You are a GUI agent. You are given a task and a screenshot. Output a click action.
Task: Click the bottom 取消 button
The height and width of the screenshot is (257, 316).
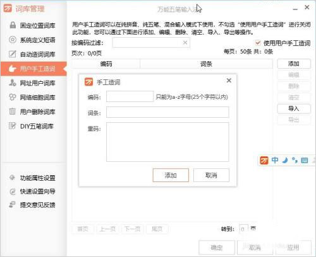coord(255,248)
